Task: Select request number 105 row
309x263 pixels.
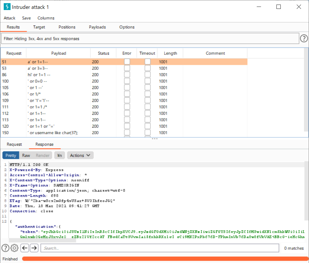Action: point(124,88)
